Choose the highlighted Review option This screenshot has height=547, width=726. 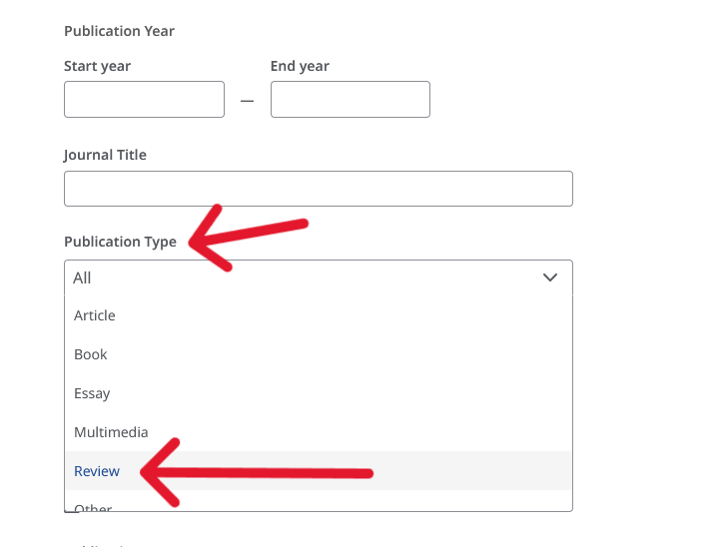pos(319,471)
